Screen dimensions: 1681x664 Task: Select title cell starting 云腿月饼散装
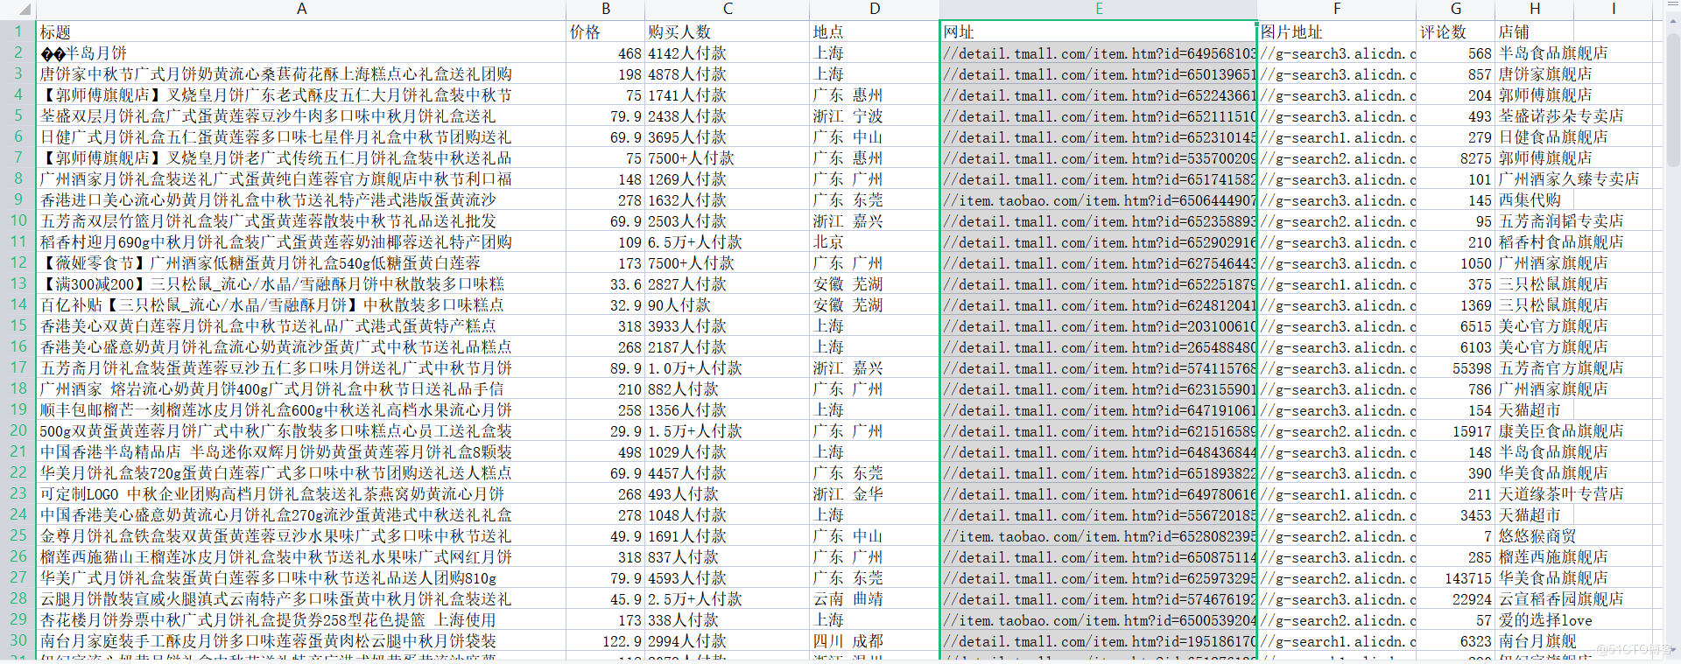coord(301,598)
